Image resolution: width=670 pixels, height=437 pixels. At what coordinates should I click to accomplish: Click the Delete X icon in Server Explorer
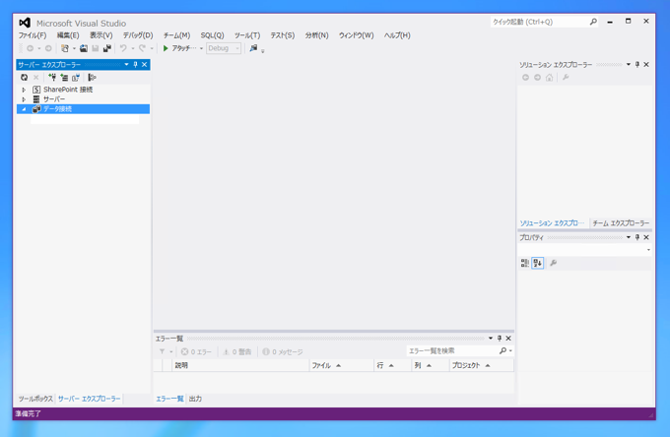[x=35, y=77]
